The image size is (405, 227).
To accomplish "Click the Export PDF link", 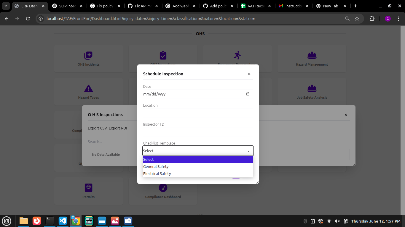I will (118, 128).
